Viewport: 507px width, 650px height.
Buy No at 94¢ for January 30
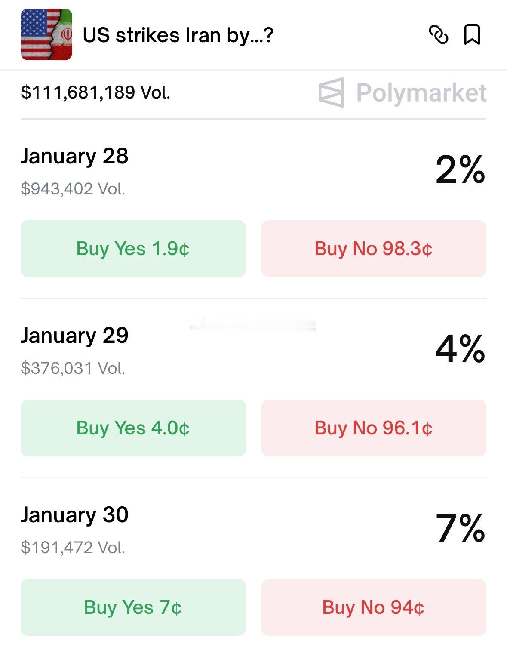click(373, 607)
